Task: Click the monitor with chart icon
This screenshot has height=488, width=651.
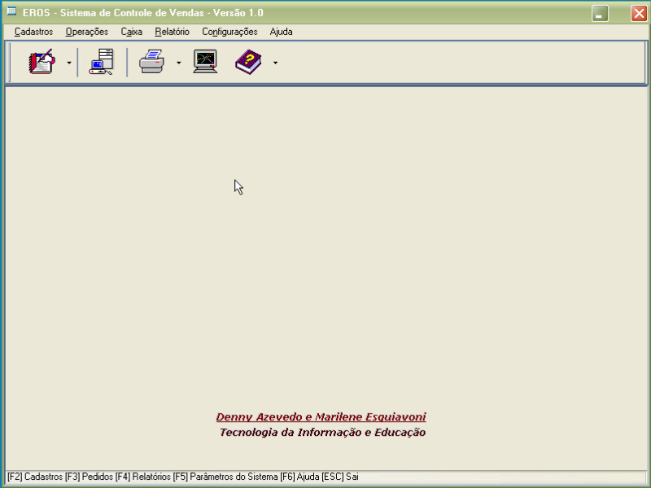Action: click(205, 62)
